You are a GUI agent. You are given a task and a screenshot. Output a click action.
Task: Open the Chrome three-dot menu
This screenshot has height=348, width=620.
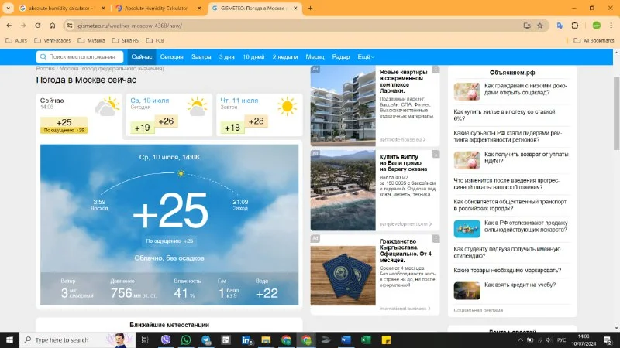(610, 25)
